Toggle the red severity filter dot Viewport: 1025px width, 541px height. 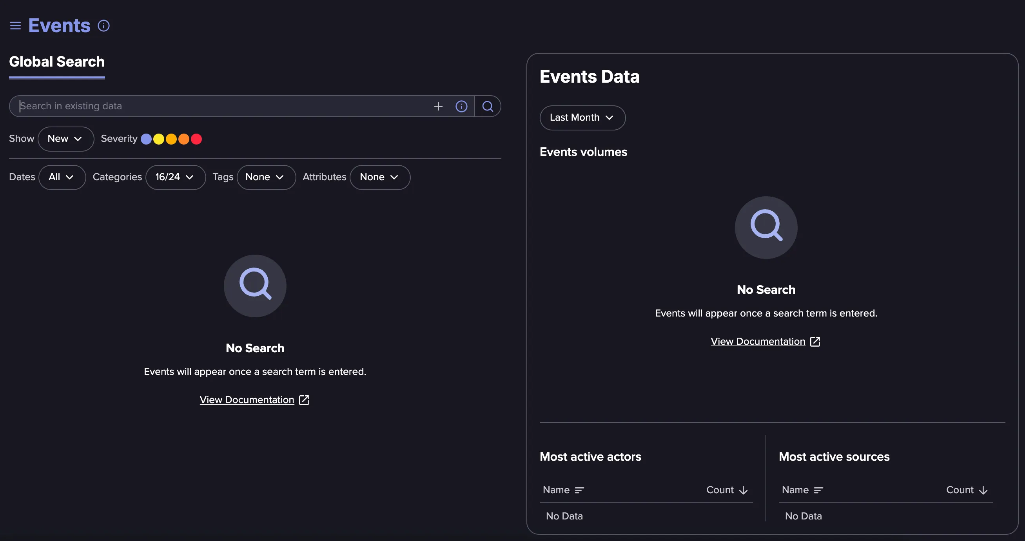click(196, 139)
